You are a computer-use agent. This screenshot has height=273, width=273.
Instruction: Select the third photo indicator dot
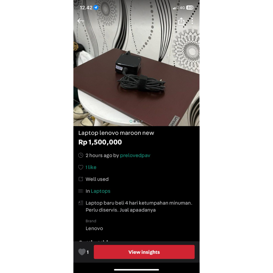pos(138,121)
